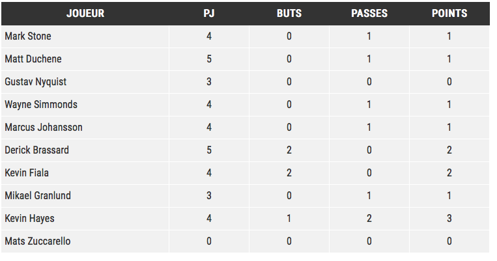Click on Matt Duchene's name
Screen dimensions: 497x261
pos(33,59)
